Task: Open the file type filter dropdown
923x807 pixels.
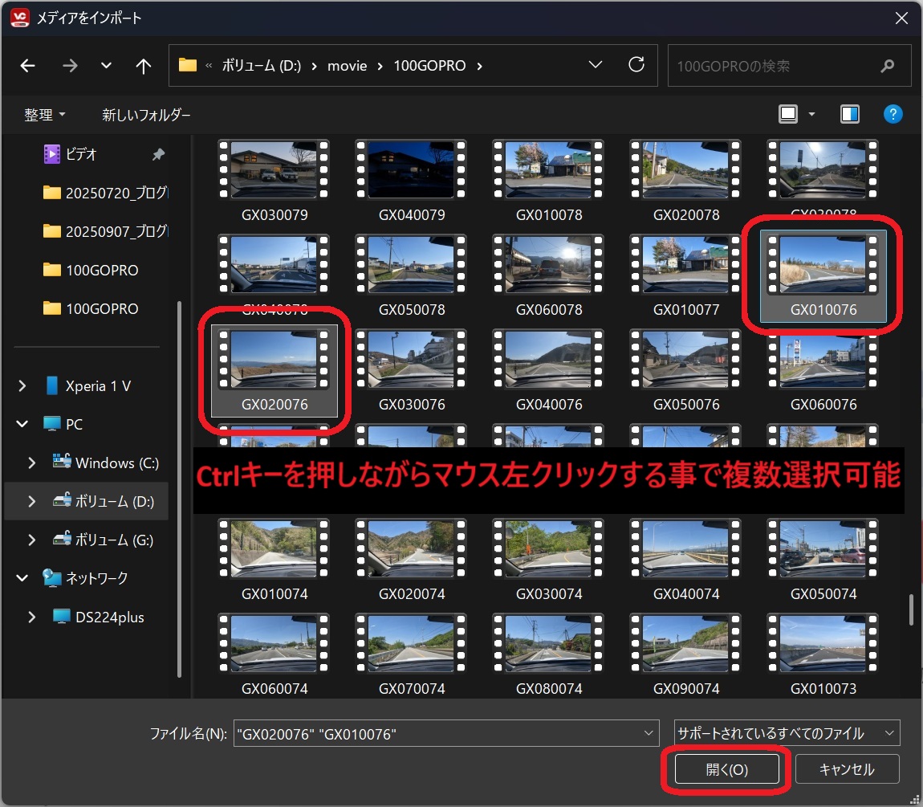Action: click(x=787, y=733)
